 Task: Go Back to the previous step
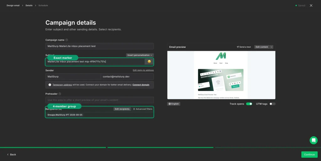(12, 154)
